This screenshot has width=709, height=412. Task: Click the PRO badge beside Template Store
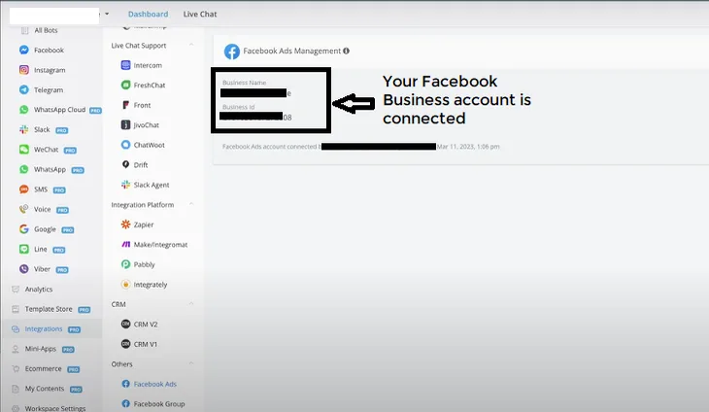(84, 310)
